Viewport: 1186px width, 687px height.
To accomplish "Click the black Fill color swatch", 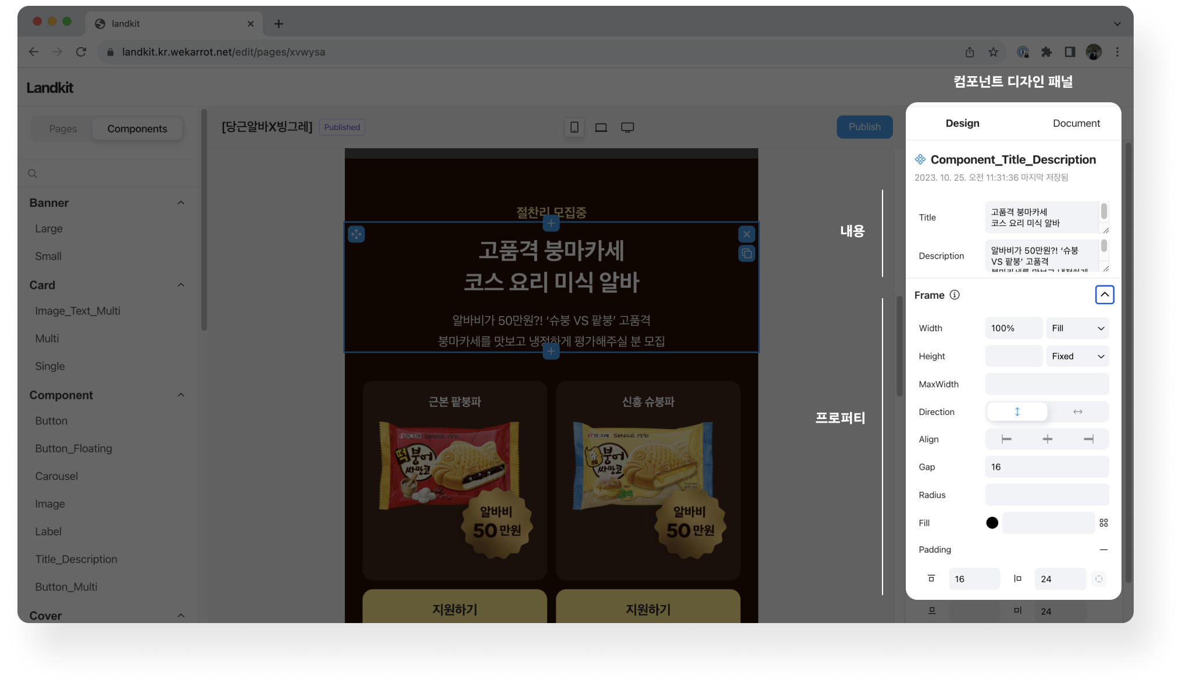I will coord(992,523).
